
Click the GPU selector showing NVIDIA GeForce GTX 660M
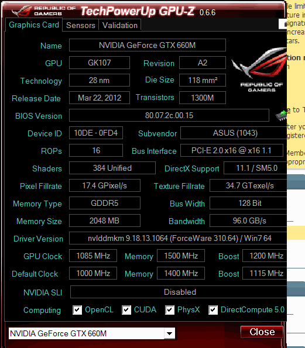click(92, 333)
